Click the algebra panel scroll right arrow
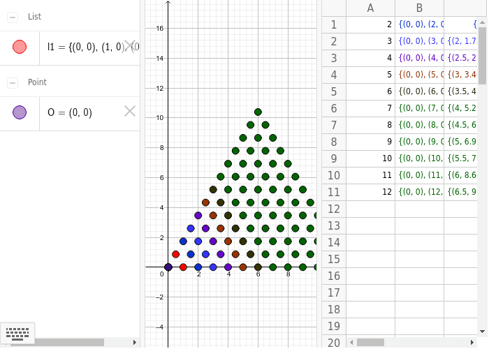Viewport: 489px width, 349px height. point(135,343)
